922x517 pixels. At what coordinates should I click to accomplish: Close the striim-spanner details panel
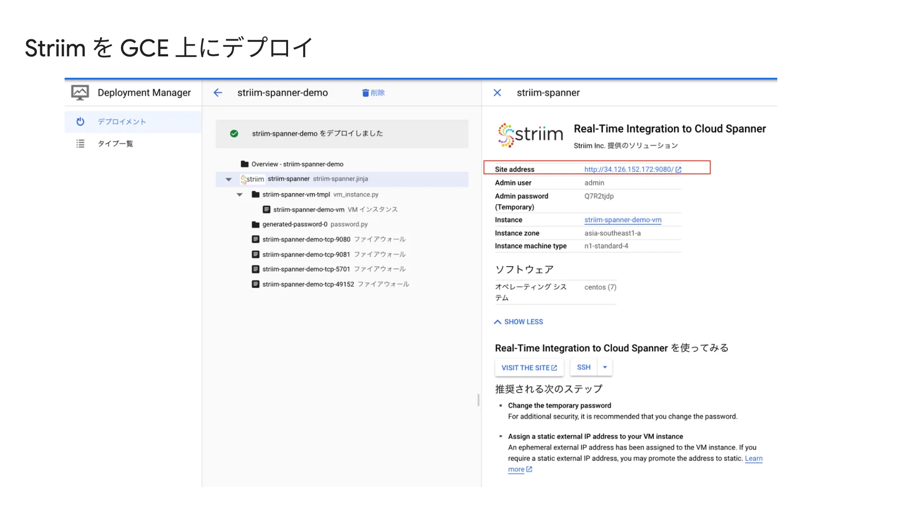497,93
